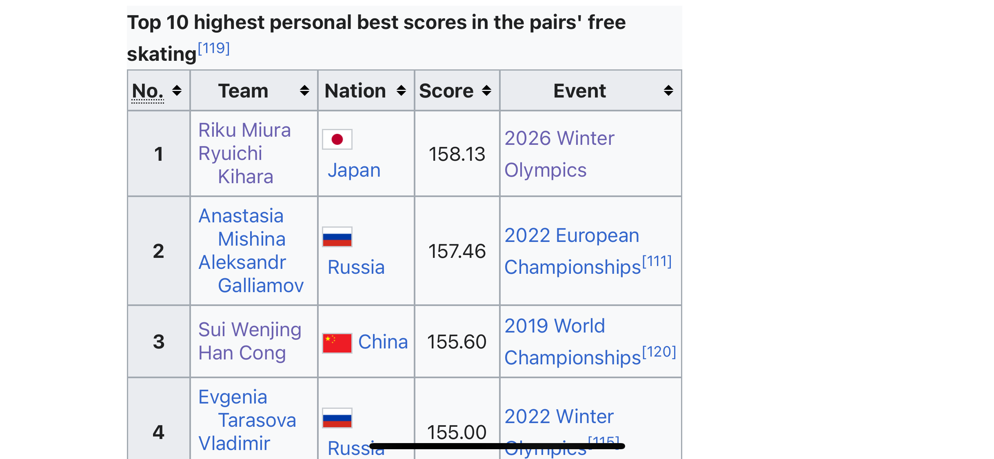
Task: Sort table by the No. column arrows
Action: [177, 91]
